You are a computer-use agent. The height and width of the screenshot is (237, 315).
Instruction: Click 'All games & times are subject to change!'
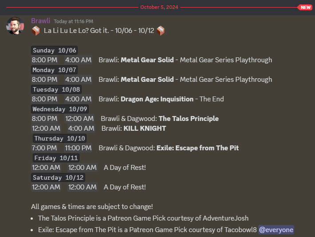click(92, 207)
